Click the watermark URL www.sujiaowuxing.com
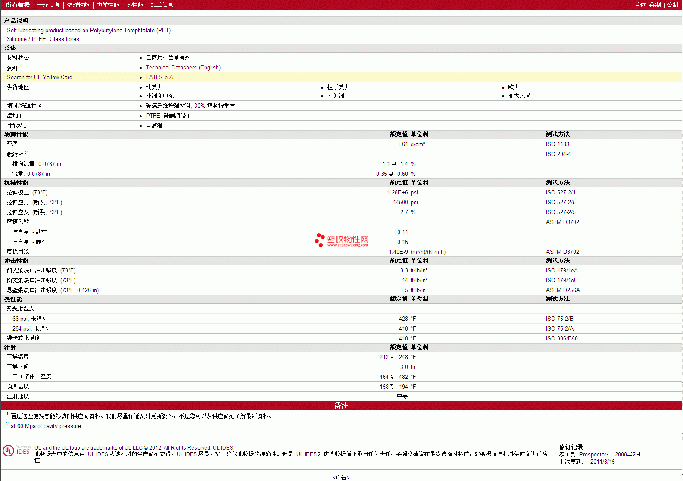 coord(347,245)
